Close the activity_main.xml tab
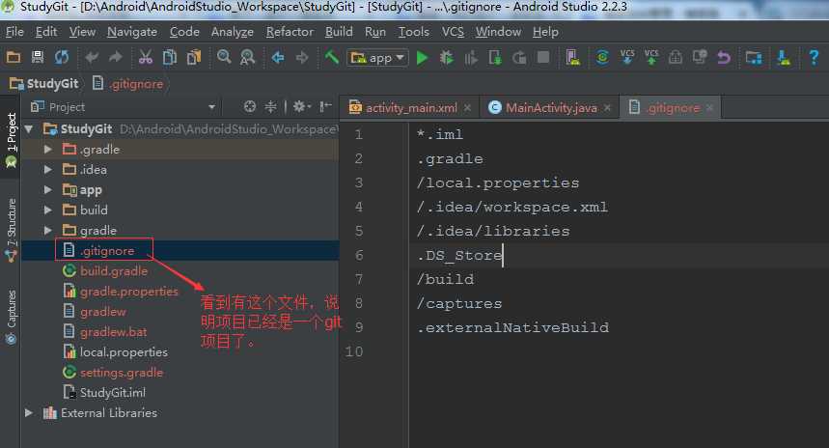 pyautogui.click(x=467, y=108)
